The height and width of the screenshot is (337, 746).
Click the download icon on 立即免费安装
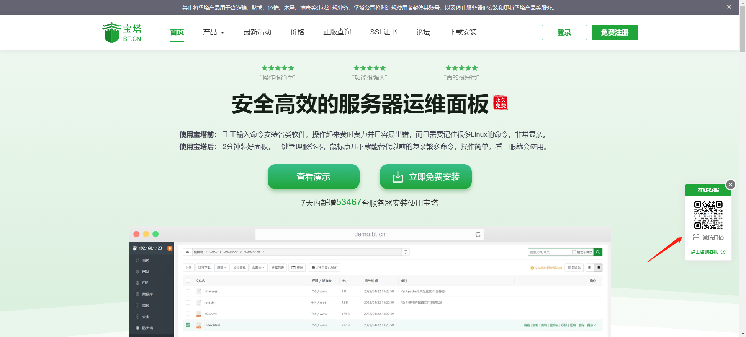tap(398, 177)
